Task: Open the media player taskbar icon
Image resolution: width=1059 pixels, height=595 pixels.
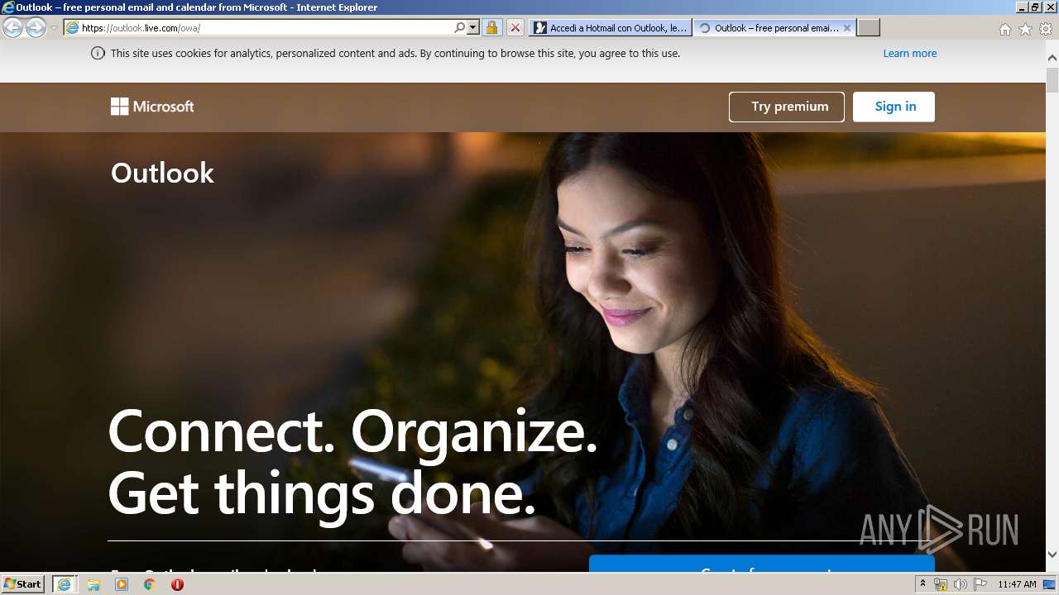Action: coord(122,584)
